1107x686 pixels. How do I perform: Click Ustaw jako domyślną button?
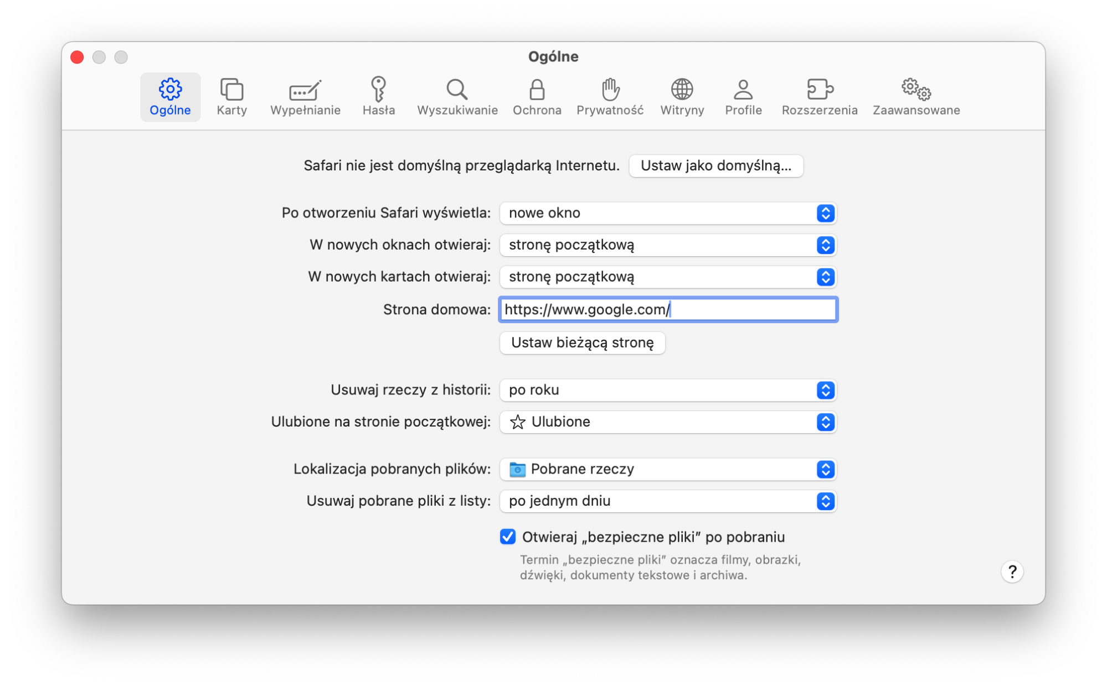(716, 166)
